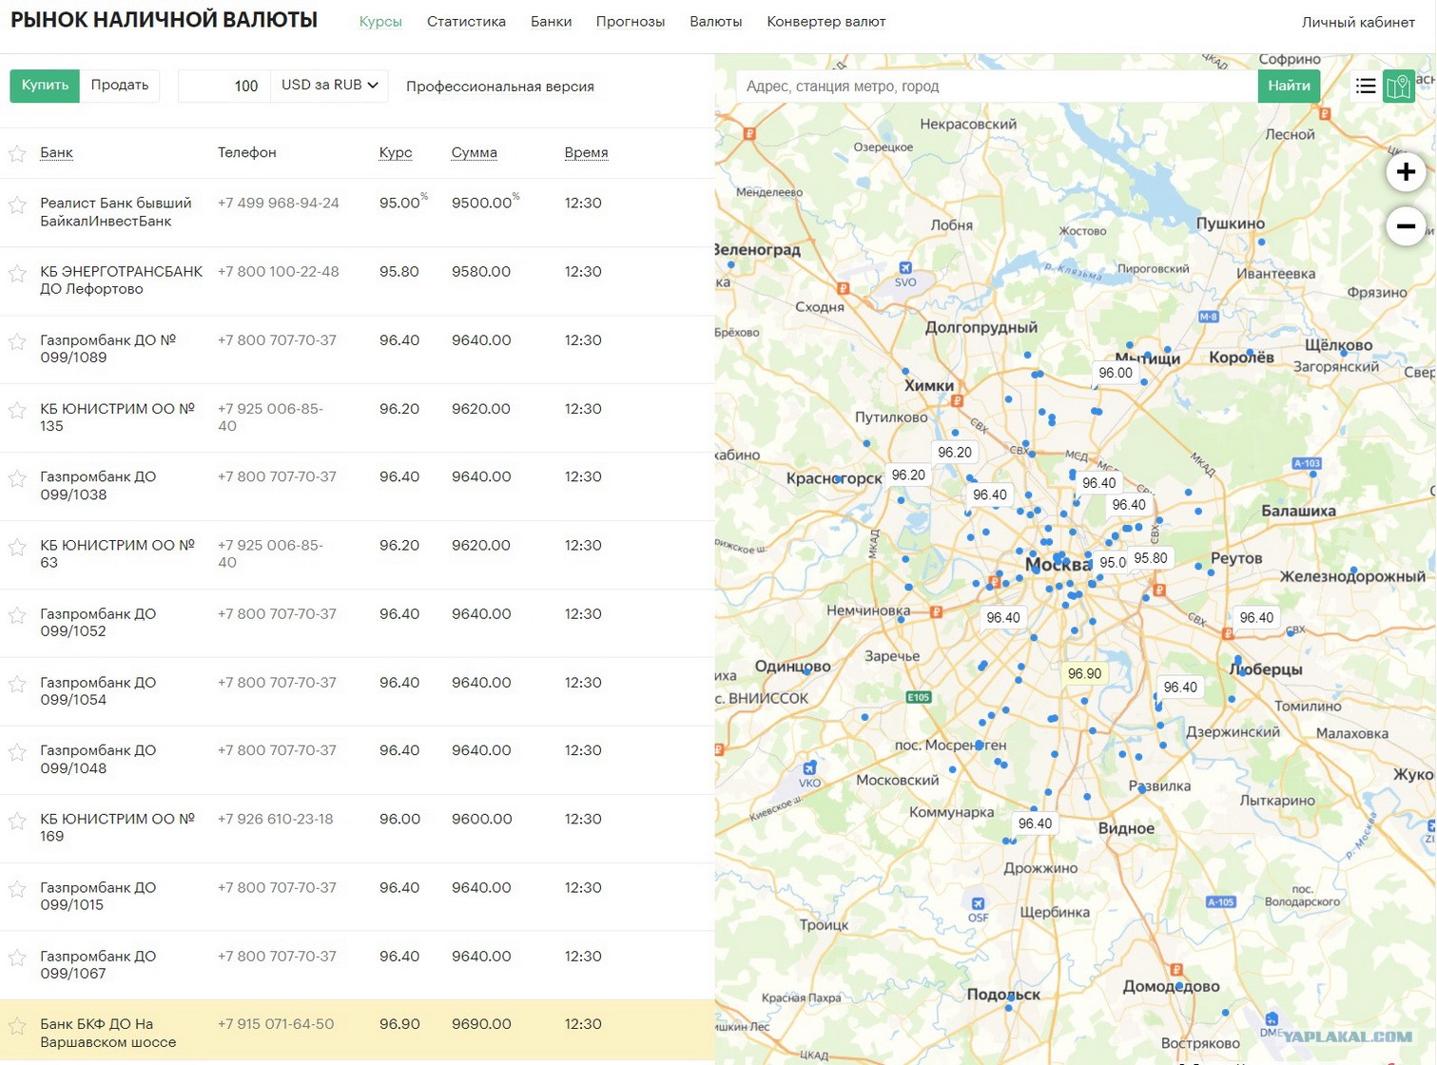Click phone +7 926 610-23-18
Image resolution: width=1437 pixels, height=1065 pixels.
[275, 819]
